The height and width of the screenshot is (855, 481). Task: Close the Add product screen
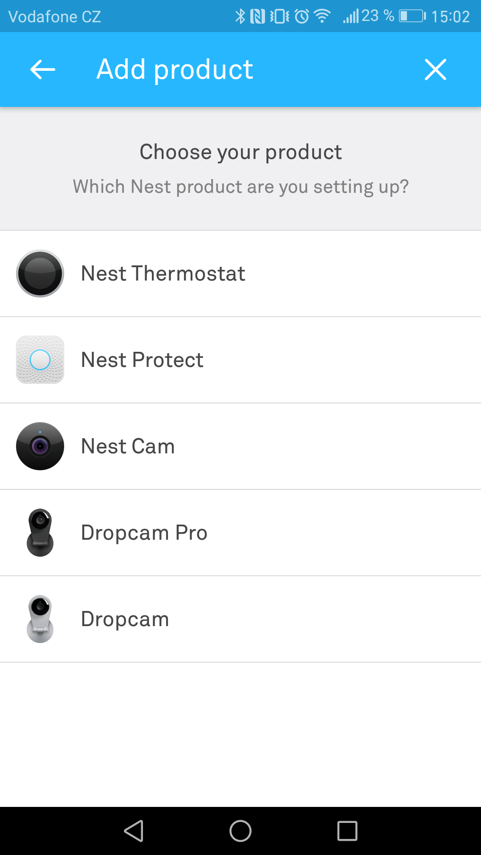point(436,69)
